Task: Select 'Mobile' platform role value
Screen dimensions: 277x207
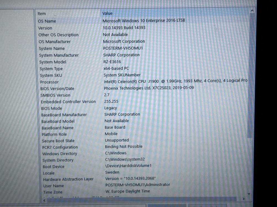Action: tap(111, 134)
